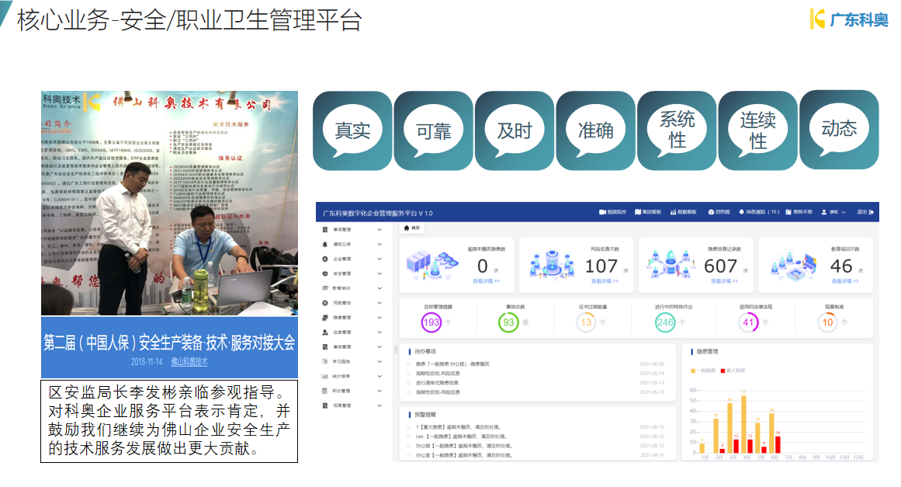The image size is (901, 487).
Task: Expand the 安全管理 sidebar chevron
Action: pyautogui.click(x=379, y=273)
